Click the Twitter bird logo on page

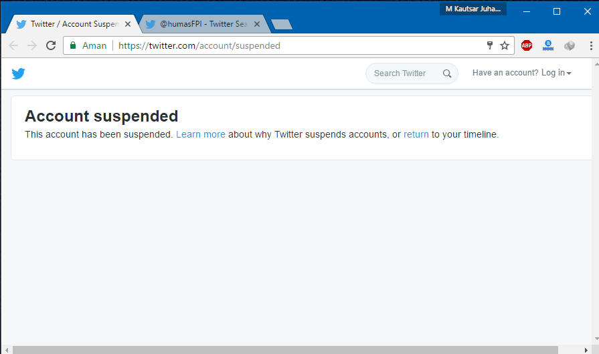point(18,73)
